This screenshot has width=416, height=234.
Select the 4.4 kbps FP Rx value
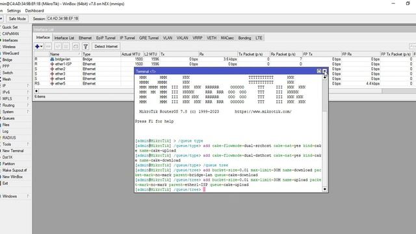pos(372,83)
